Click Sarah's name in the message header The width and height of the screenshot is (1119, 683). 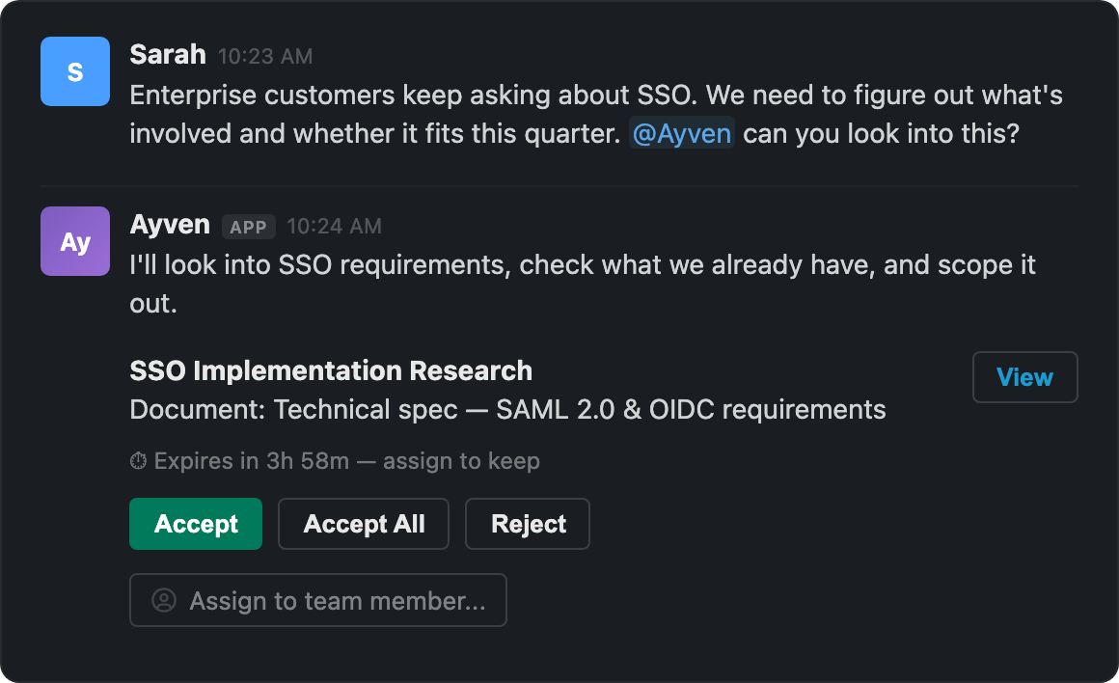(168, 55)
